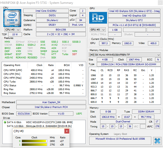Open the CPU #0 selector dropdown
The height and width of the screenshot is (148, 163).
click(x=12, y=30)
